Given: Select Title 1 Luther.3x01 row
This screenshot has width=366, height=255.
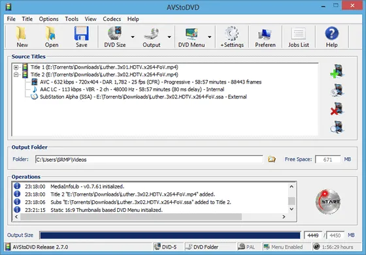Looking at the screenshot, I should tap(104, 67).
